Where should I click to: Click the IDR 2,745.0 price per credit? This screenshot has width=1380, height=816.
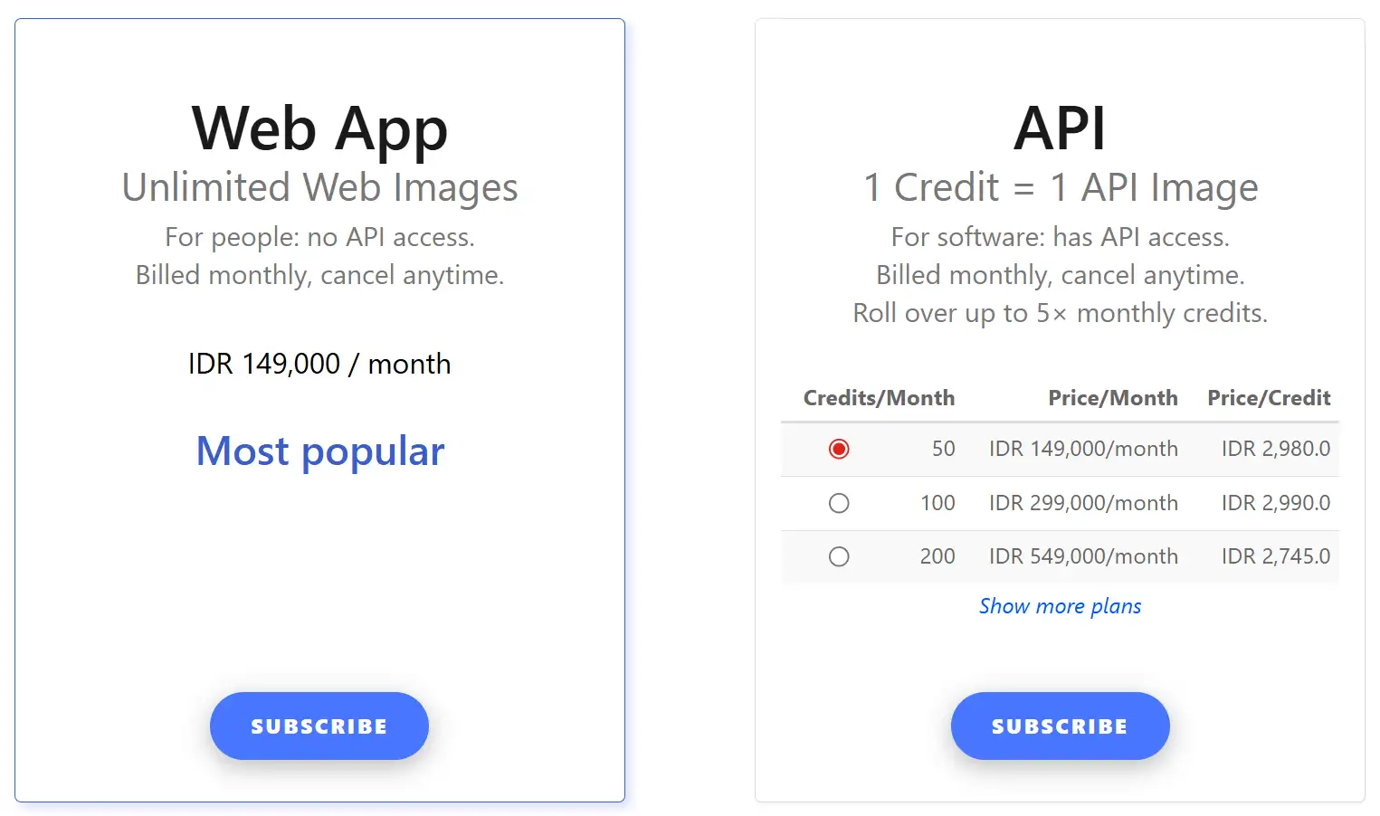[1275, 556]
